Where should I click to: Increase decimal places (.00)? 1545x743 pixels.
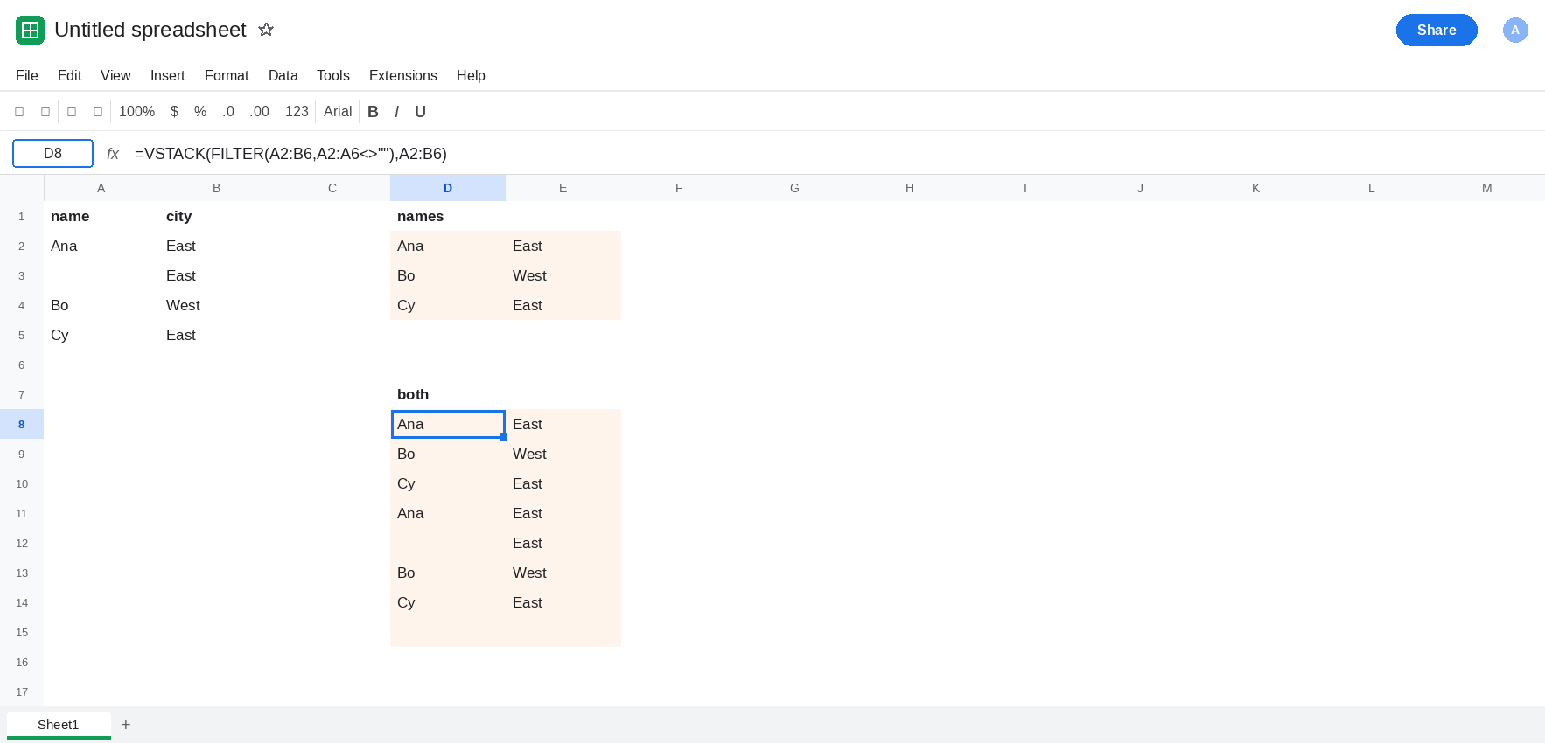pyautogui.click(x=259, y=112)
